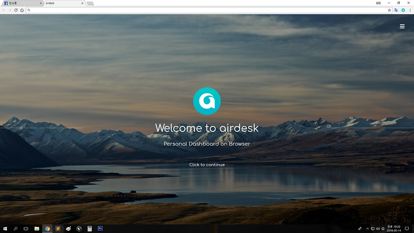Image resolution: width=414 pixels, height=233 pixels.
Task: Go forward using the browser forward arrow
Action: [x=10, y=10]
